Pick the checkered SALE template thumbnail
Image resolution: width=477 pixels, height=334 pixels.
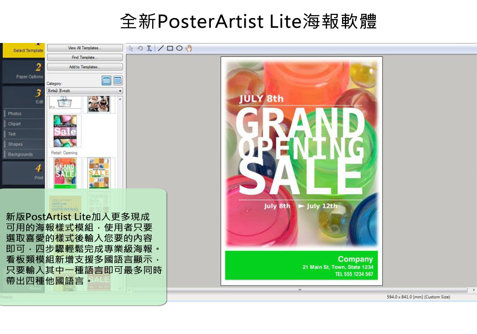coord(99,173)
